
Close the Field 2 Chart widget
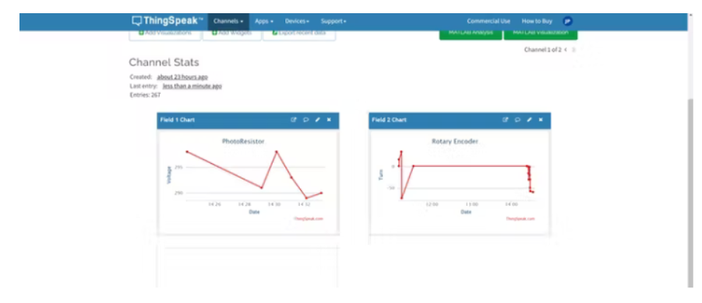[541, 120]
